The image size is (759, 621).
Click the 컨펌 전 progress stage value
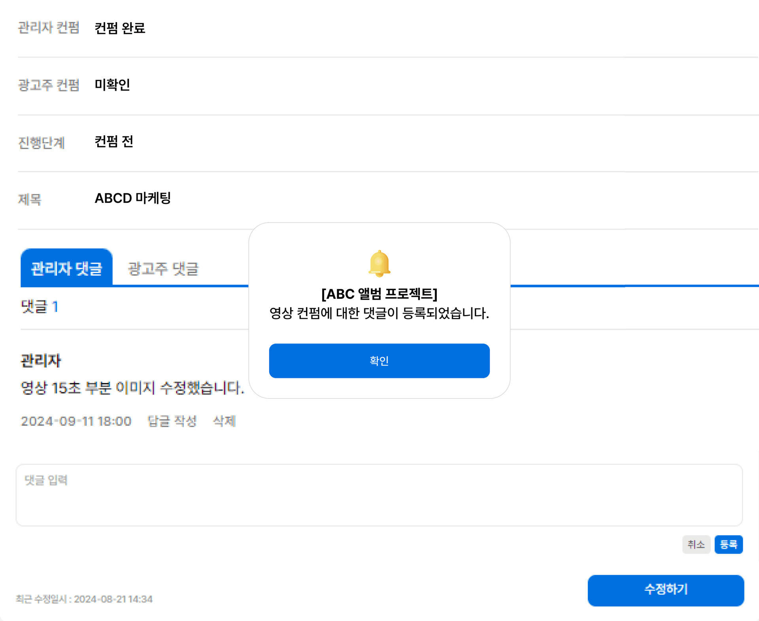[x=114, y=142]
